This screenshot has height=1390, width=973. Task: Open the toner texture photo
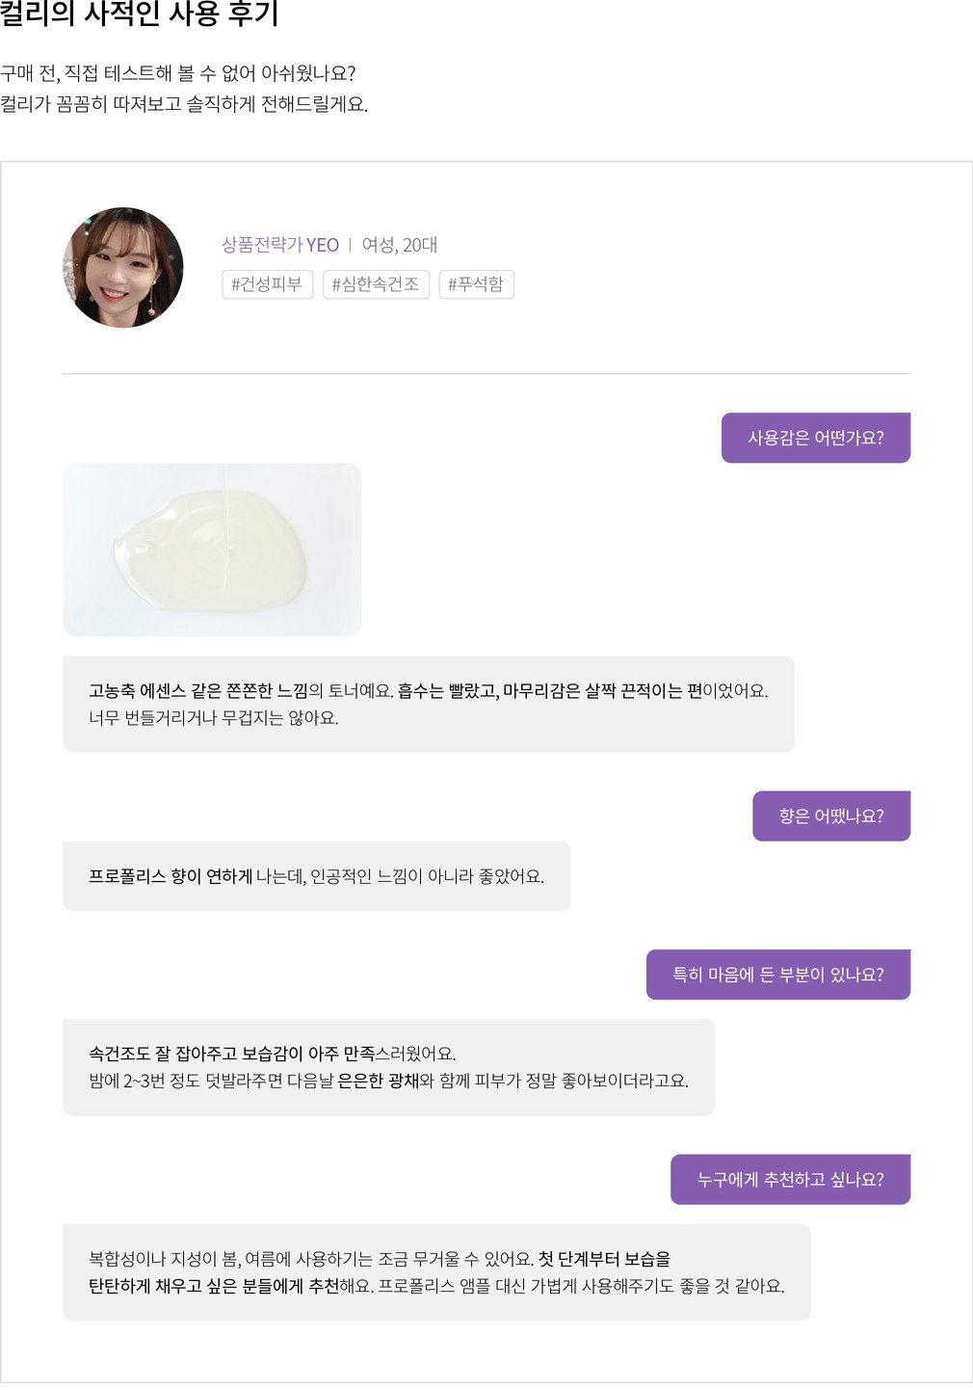click(x=212, y=549)
